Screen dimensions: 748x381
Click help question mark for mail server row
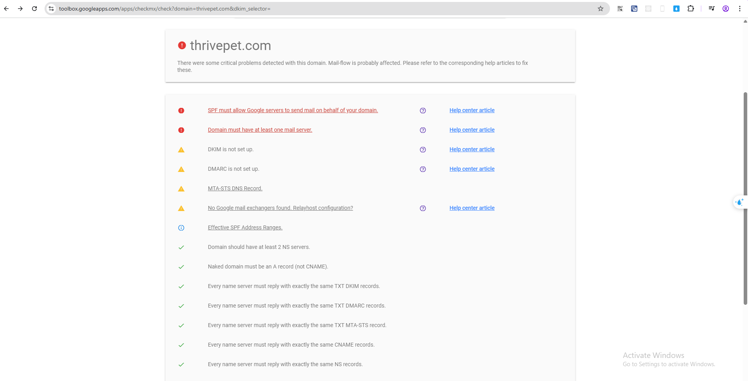423,130
